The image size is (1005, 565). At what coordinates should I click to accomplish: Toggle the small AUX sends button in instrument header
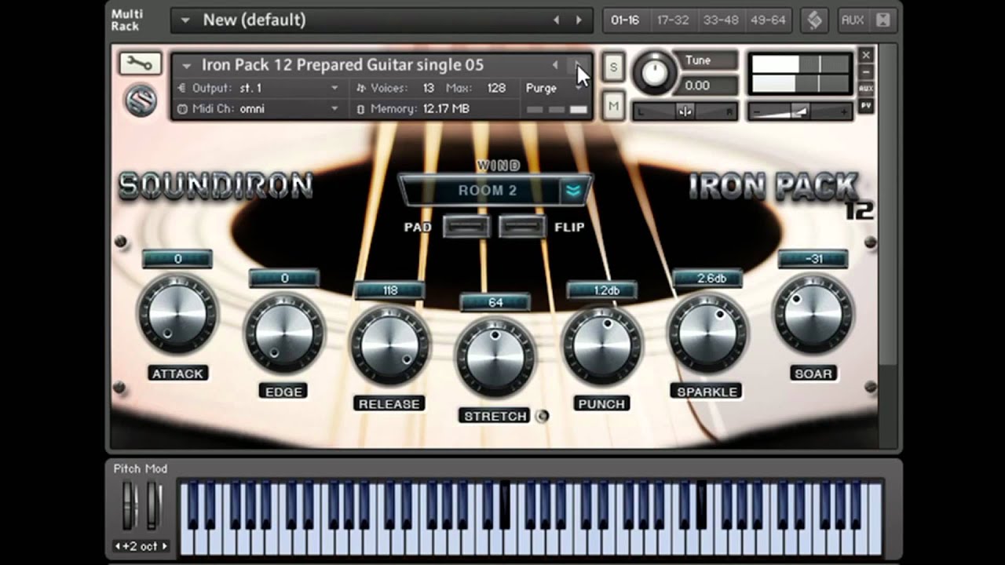(866, 89)
